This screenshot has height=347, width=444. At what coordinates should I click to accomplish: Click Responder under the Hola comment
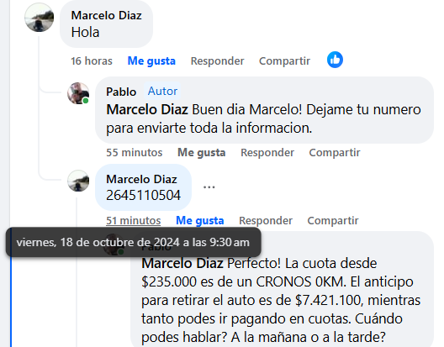click(x=218, y=60)
